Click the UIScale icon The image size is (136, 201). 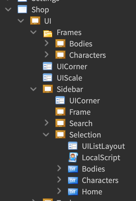(48, 77)
